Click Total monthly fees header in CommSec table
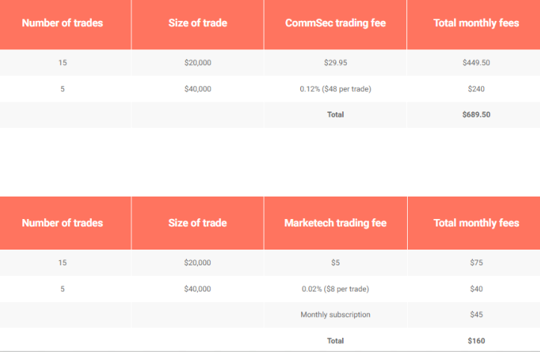 476,23
